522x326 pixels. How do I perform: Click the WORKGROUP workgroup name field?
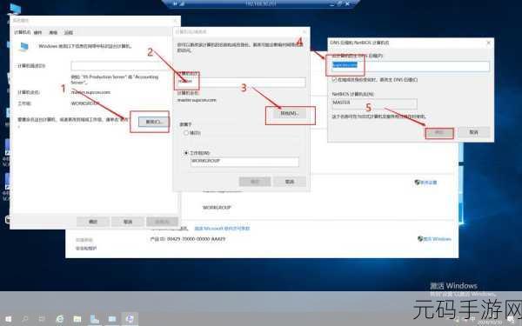pyautogui.click(x=244, y=162)
